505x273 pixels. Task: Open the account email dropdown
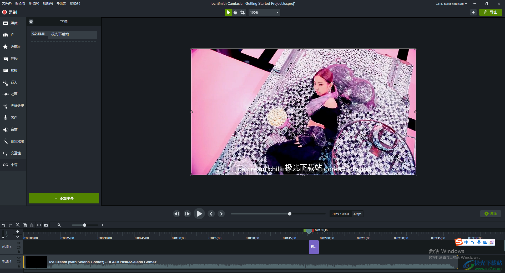tap(451, 4)
